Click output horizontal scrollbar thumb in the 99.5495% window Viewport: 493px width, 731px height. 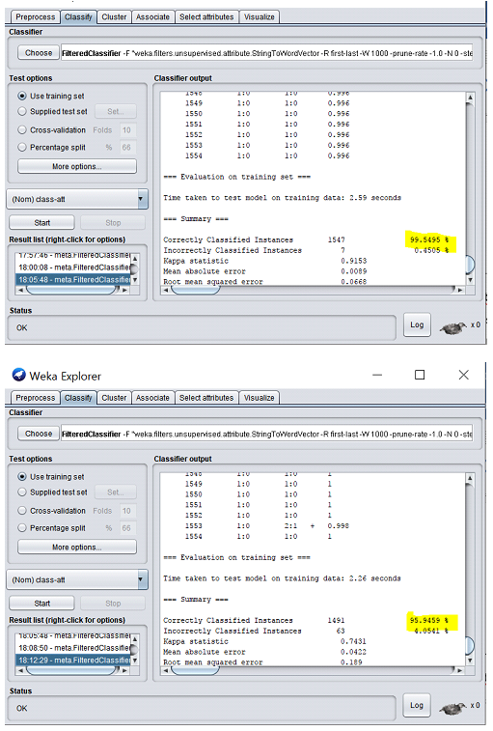pos(195,290)
